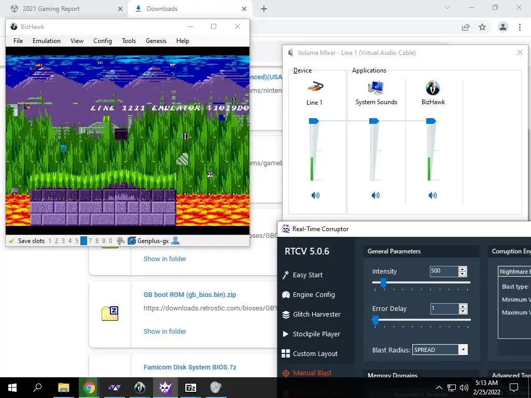Switch to the Downloads tab
Image resolution: width=531 pixels, height=398 pixels.
pyautogui.click(x=191, y=9)
